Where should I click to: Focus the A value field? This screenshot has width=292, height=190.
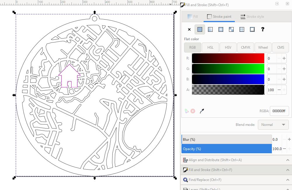point(272,90)
